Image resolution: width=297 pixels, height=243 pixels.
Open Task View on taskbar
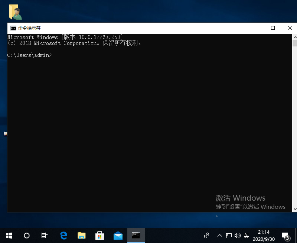tap(45, 236)
